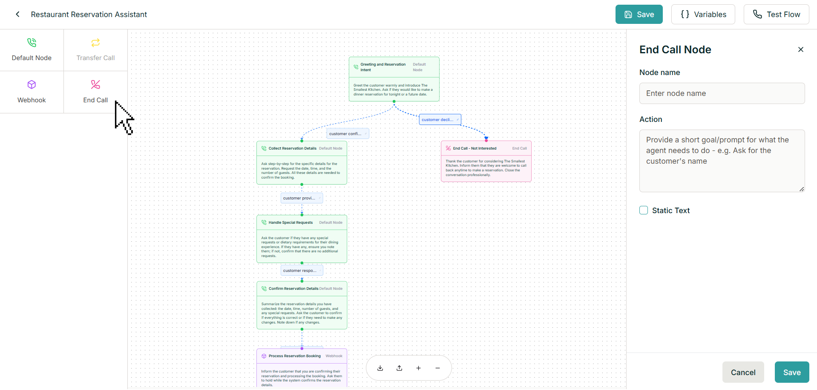
Task: Focus the Node name input field
Action: 722,93
